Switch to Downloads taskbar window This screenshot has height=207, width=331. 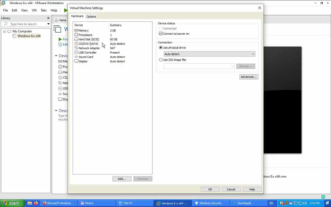click(249, 203)
